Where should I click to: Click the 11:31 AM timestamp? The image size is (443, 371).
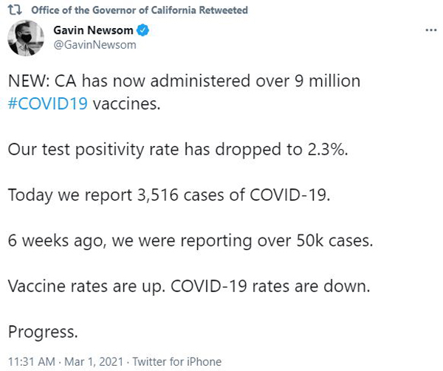32,361
